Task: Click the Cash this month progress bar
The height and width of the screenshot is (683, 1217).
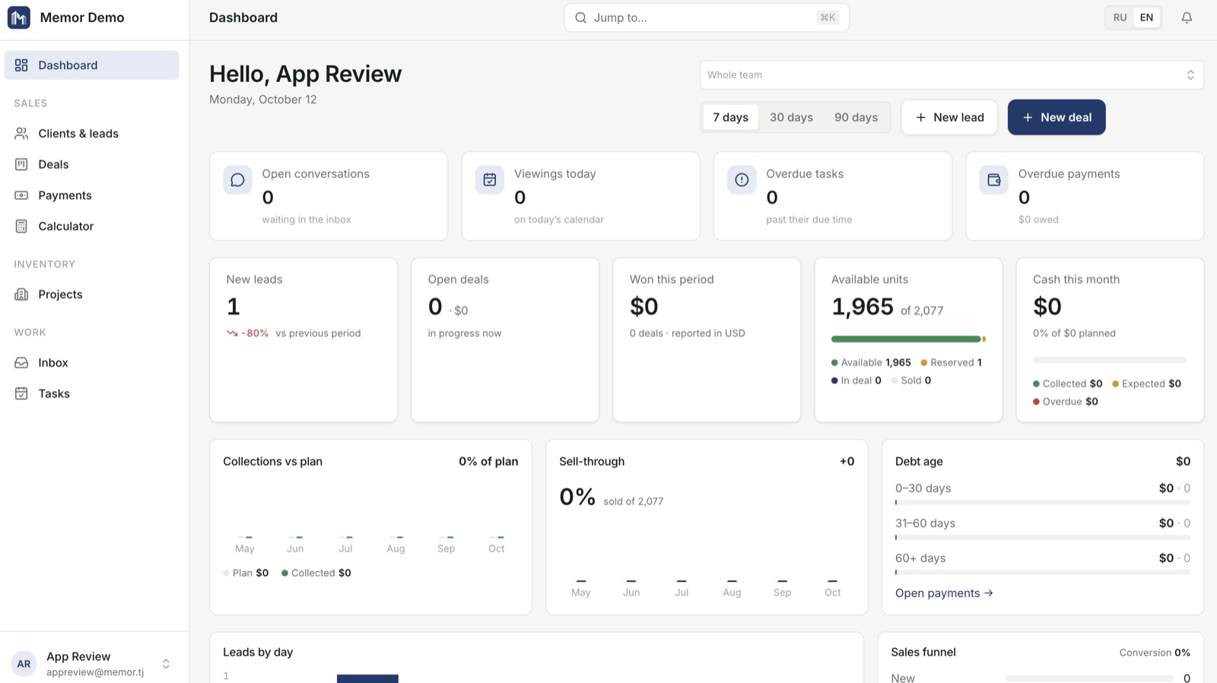Action: (1110, 360)
